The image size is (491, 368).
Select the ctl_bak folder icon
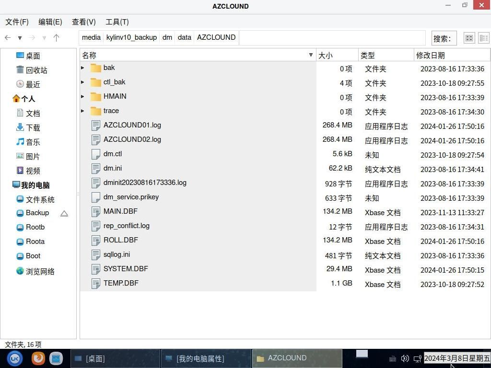click(x=95, y=82)
